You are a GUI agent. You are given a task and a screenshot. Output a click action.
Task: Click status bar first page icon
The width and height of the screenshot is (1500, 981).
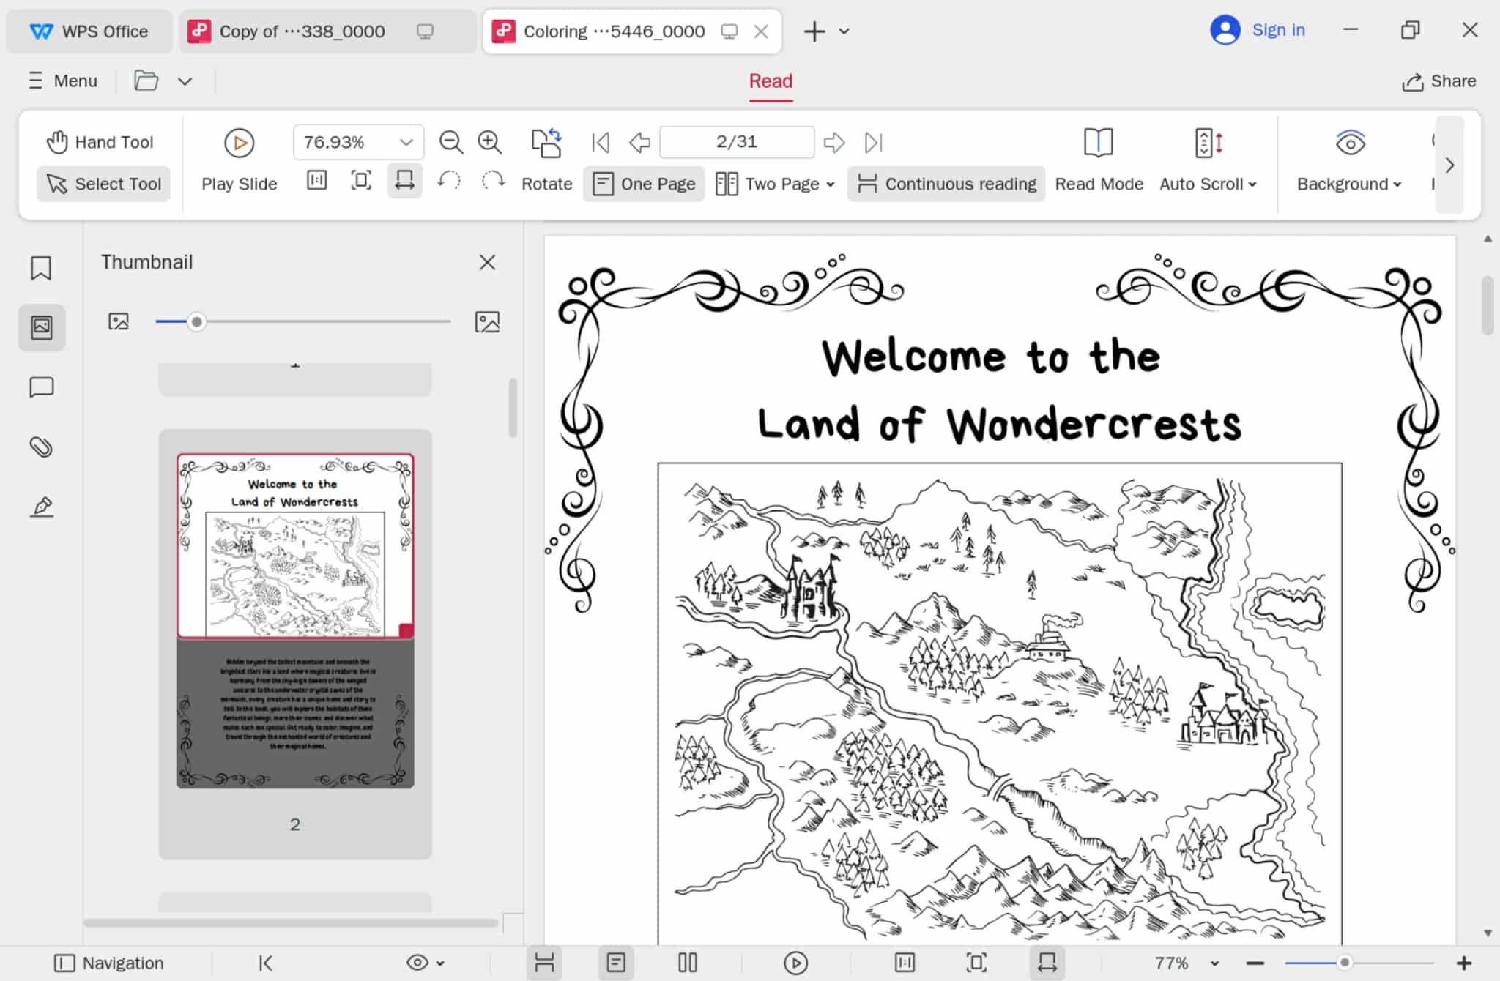pyautogui.click(x=266, y=963)
